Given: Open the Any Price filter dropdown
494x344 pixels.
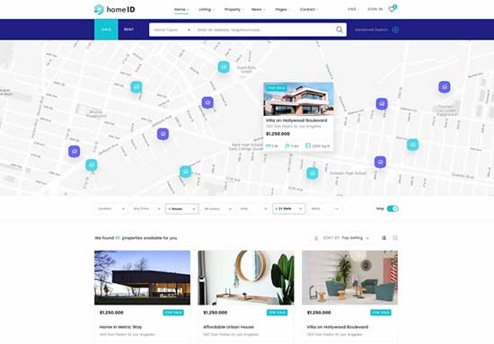Looking at the screenshot, I should tap(146, 209).
